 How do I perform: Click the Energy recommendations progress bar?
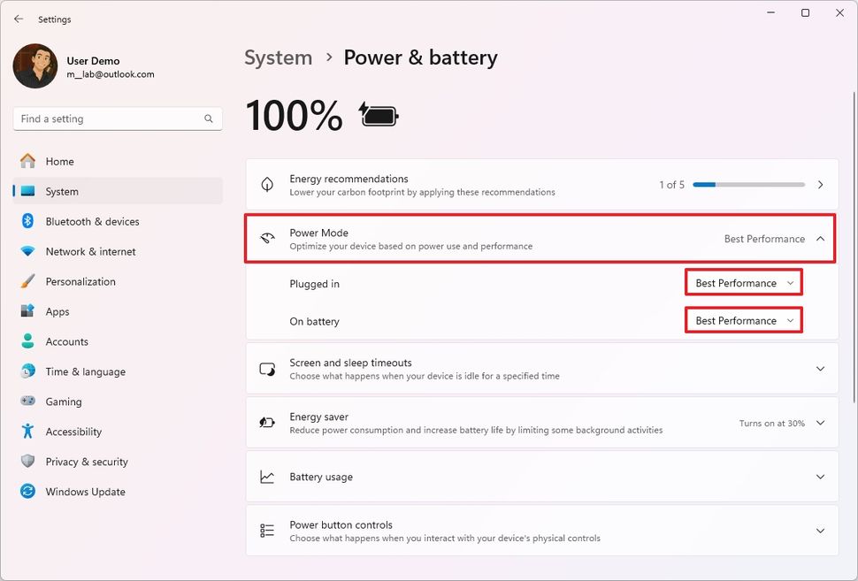click(x=748, y=185)
